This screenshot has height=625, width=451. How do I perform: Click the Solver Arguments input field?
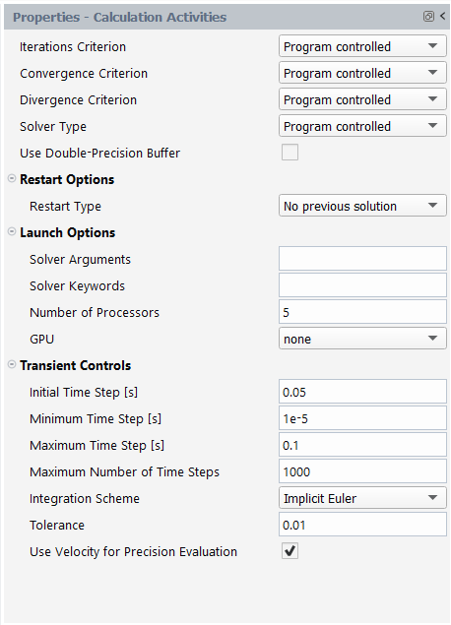pyautogui.click(x=362, y=258)
